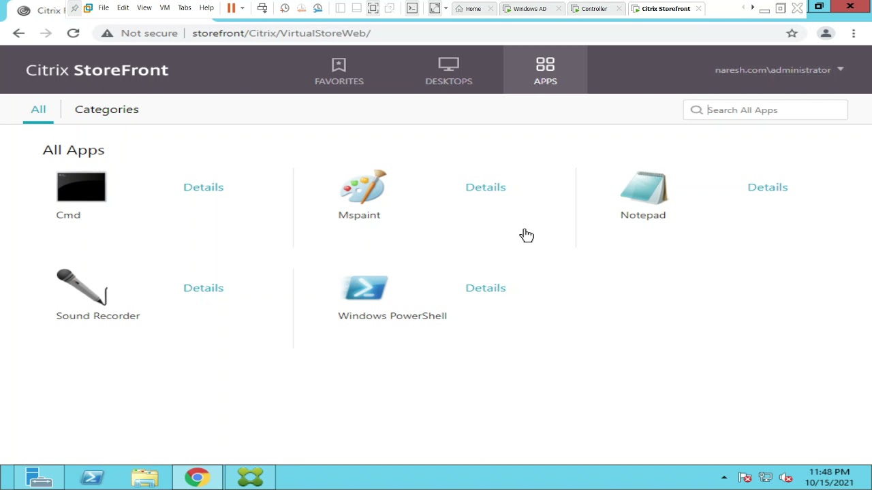Open the VMware File menu
Viewport: 872px width, 490px height.
tap(104, 8)
